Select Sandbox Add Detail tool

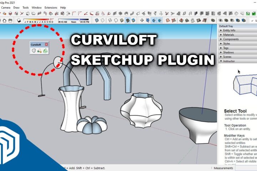tap(199, 20)
